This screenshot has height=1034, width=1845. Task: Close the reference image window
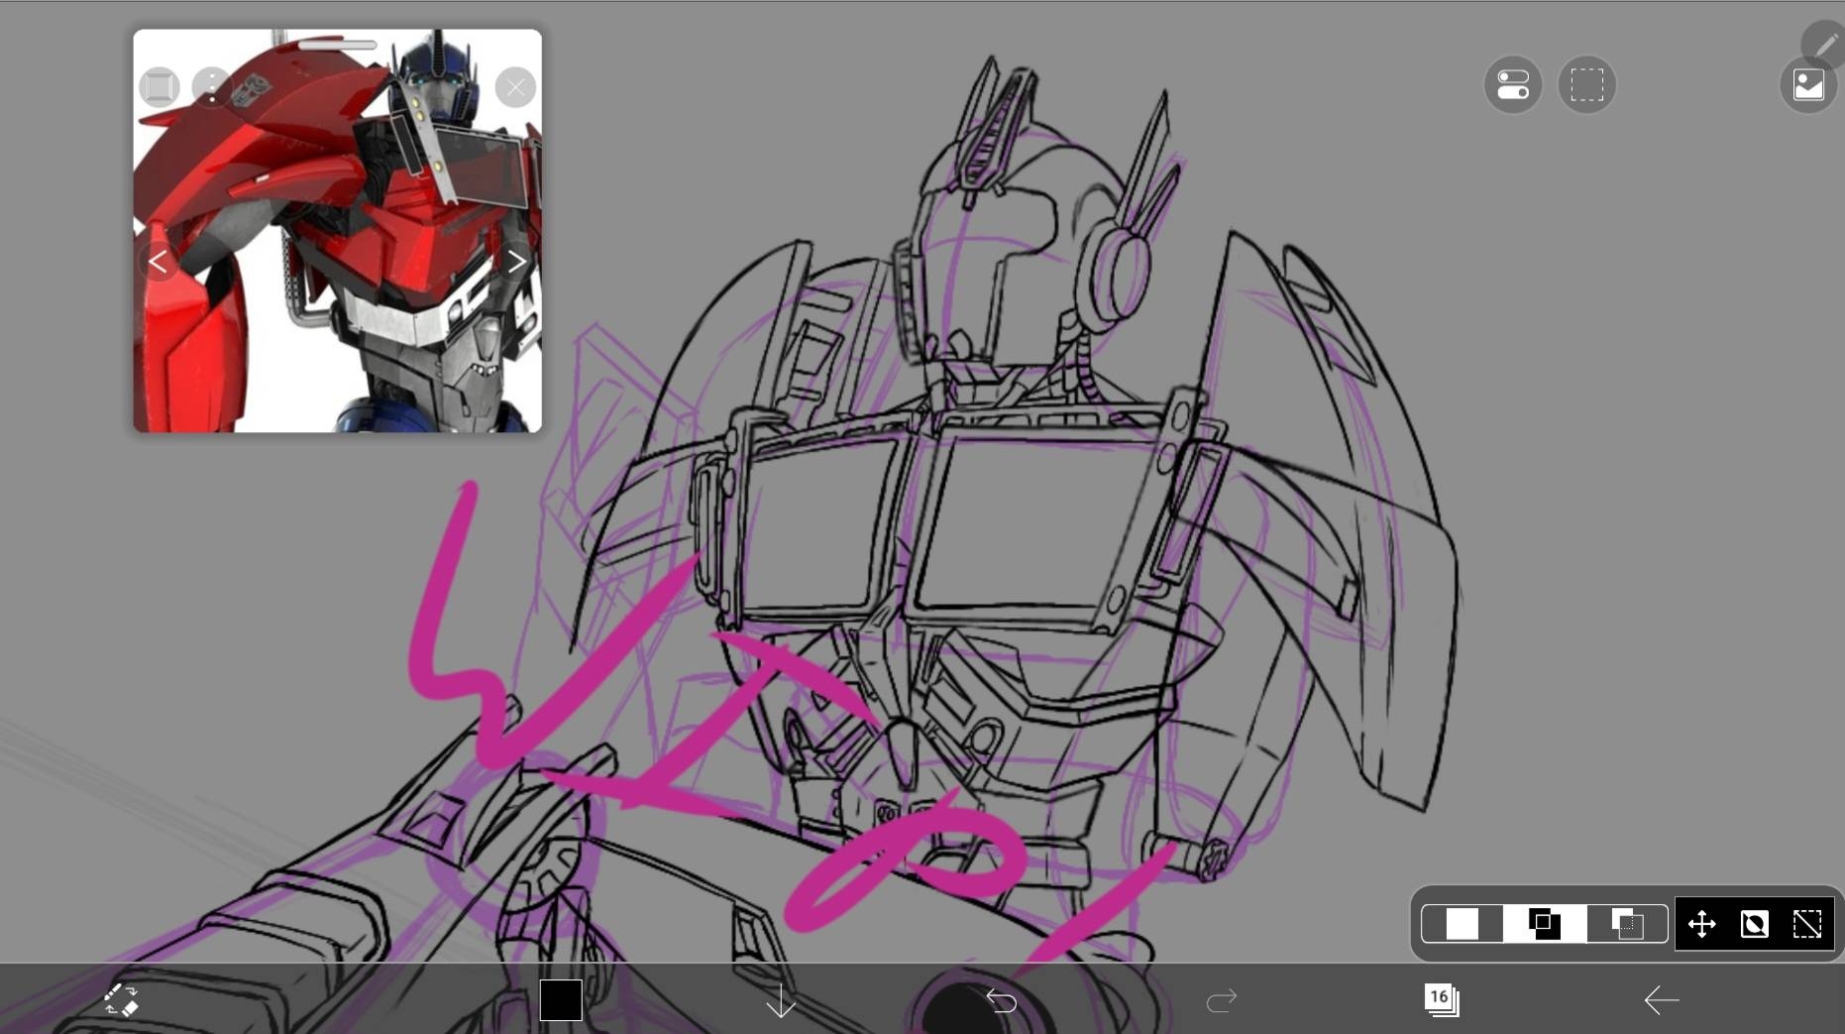(x=515, y=87)
